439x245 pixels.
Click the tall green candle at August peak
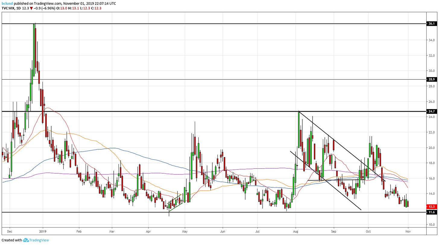(299, 130)
